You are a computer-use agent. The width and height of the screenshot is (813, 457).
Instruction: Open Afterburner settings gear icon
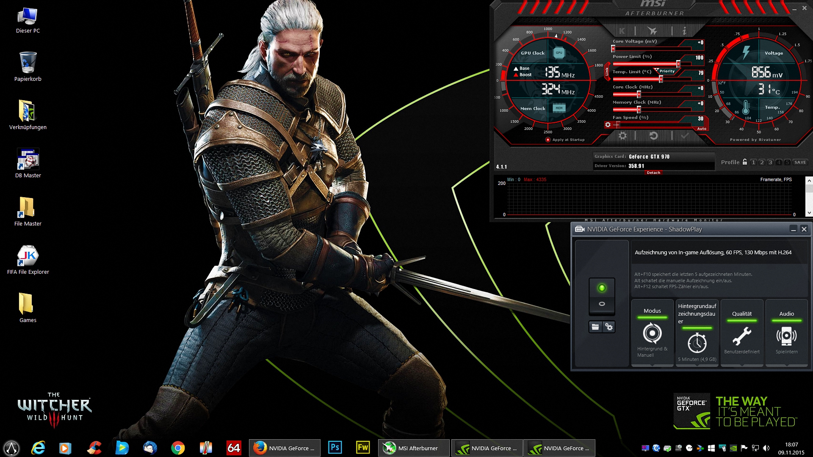[622, 136]
